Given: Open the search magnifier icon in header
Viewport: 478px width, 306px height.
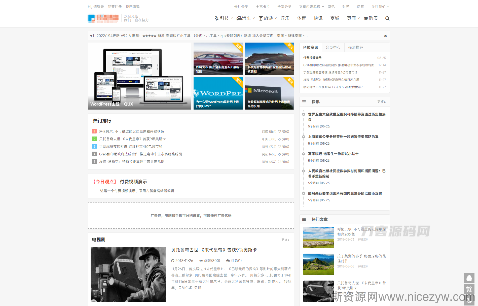Looking at the screenshot, I should [387, 18].
